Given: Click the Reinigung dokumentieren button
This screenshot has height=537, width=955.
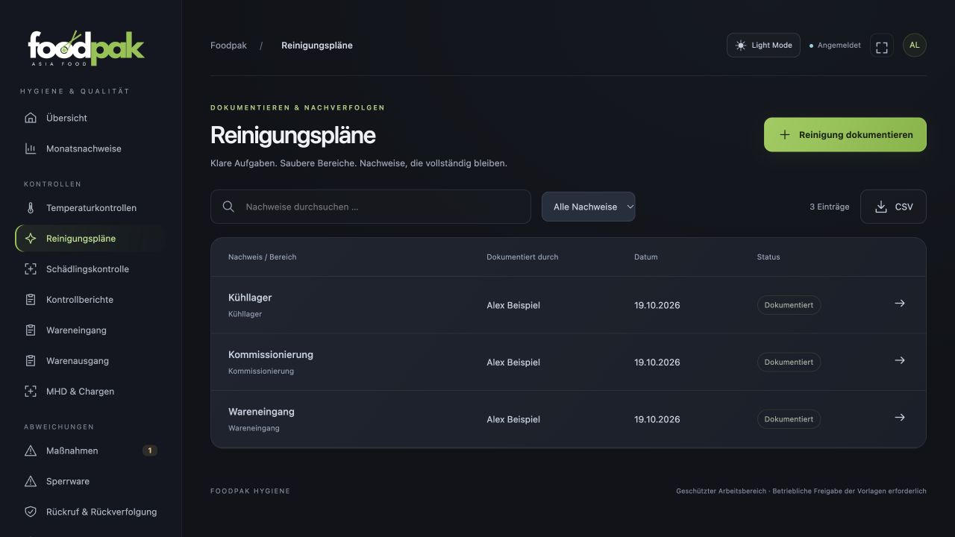Looking at the screenshot, I should [x=845, y=135].
